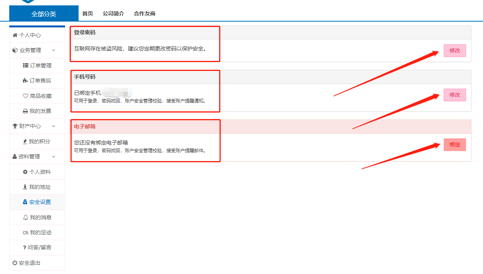Click the heart icon beside 商品收藏
The height and width of the screenshot is (274, 483).
pos(25,96)
